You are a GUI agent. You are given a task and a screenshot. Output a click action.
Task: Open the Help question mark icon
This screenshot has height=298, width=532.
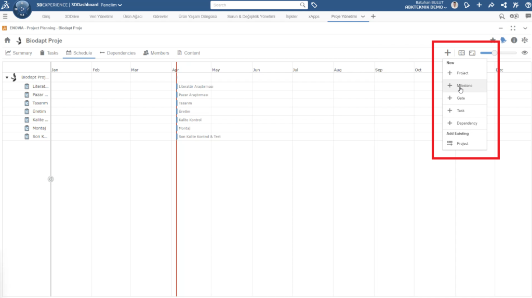pyautogui.click(x=527, y=5)
